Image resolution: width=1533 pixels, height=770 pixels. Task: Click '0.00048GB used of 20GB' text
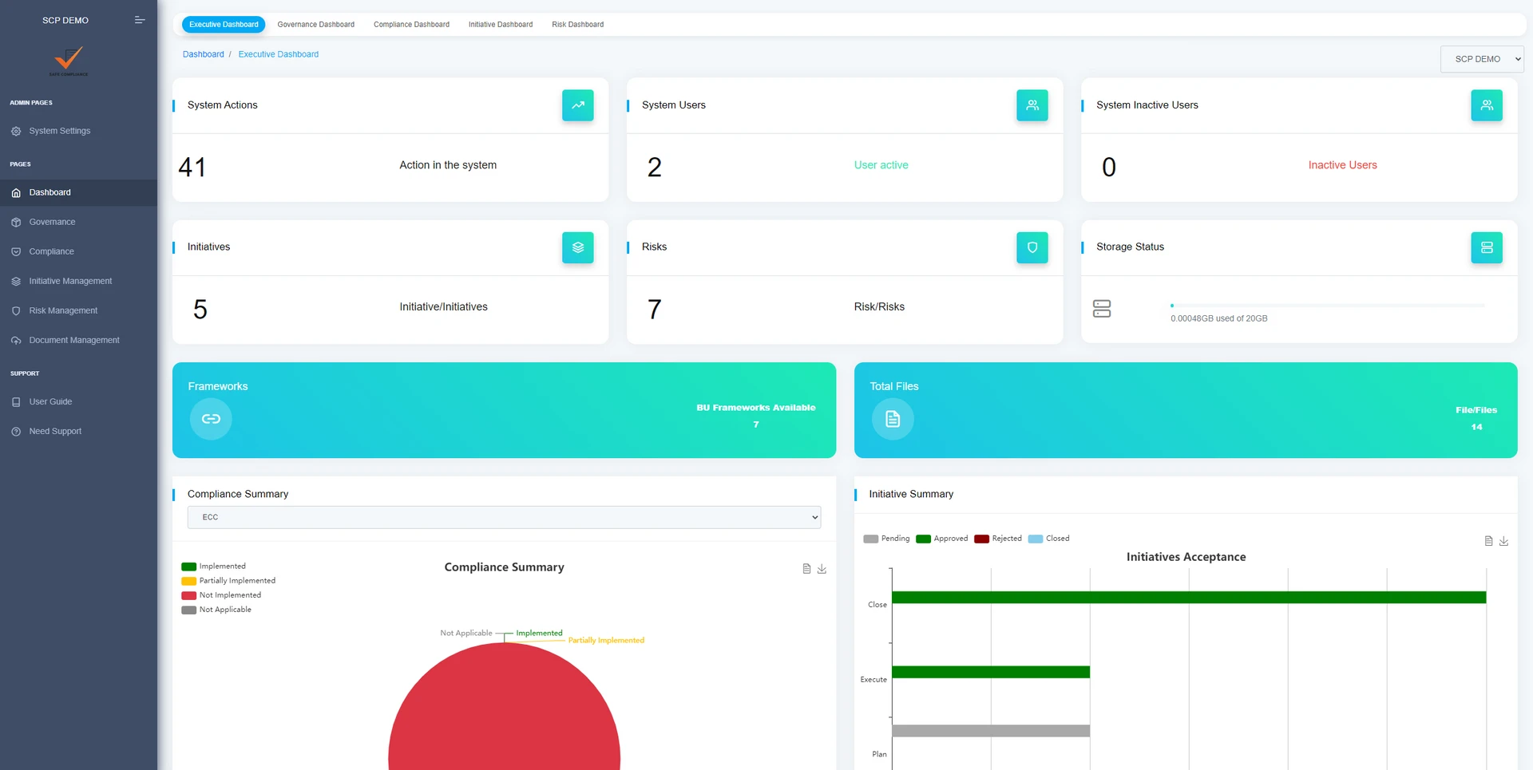tap(1218, 318)
